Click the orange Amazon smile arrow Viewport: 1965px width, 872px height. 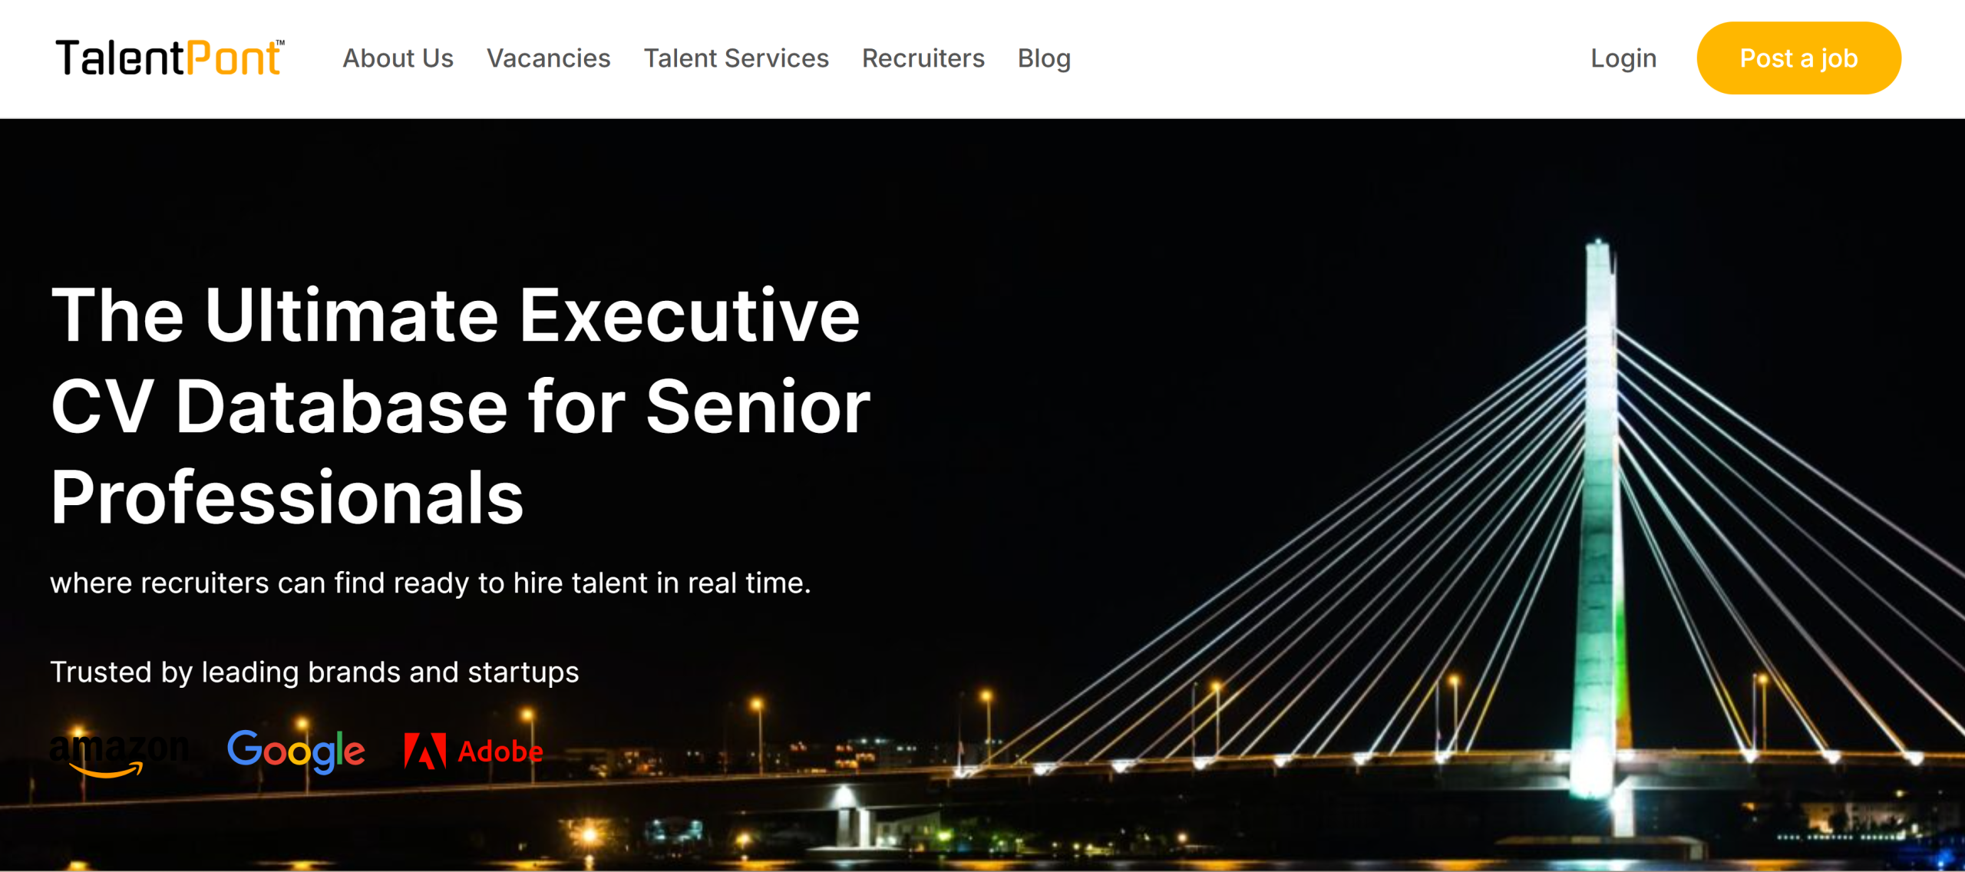(x=107, y=771)
